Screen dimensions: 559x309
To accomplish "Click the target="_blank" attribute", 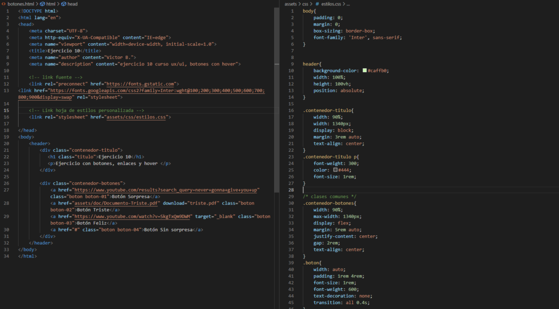I will click(215, 216).
